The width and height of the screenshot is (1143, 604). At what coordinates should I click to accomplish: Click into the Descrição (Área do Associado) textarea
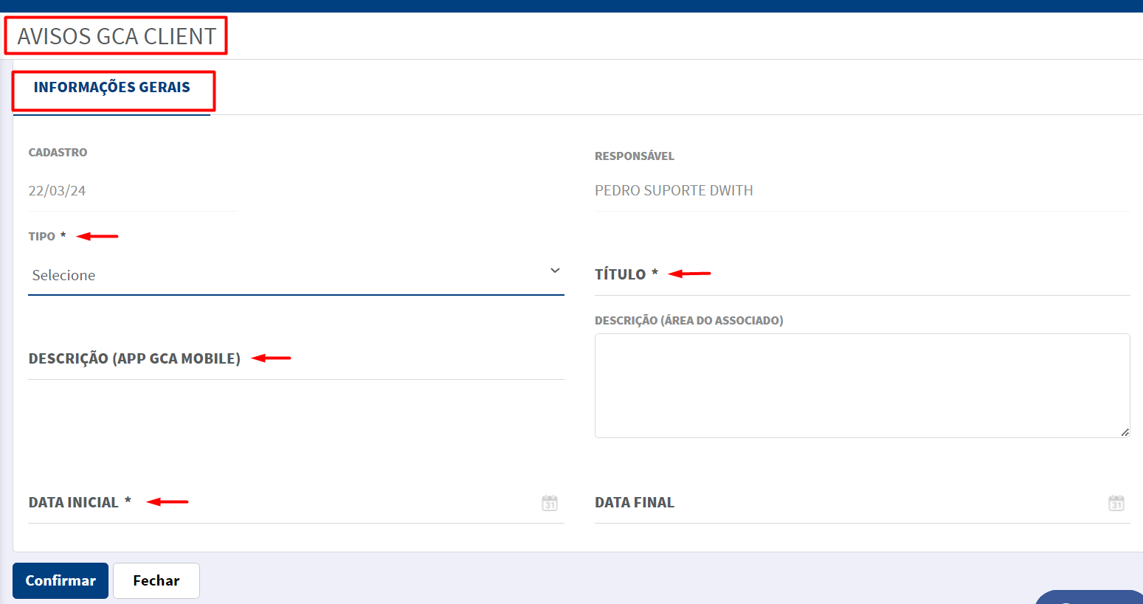[863, 386]
